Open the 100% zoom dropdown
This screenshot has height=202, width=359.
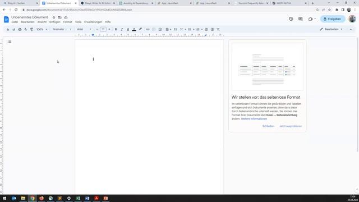[42, 29]
